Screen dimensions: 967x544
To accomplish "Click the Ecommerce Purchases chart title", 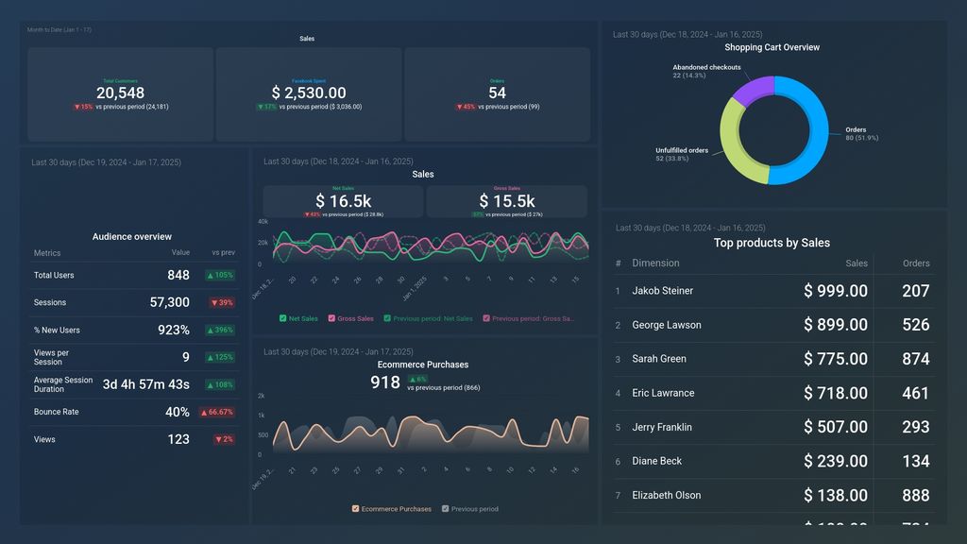I will coord(423,365).
